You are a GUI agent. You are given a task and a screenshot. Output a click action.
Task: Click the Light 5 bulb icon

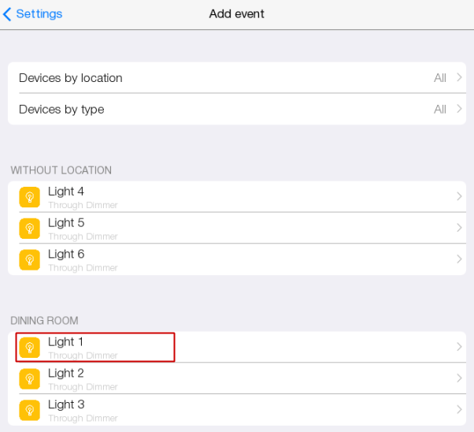pos(29,229)
